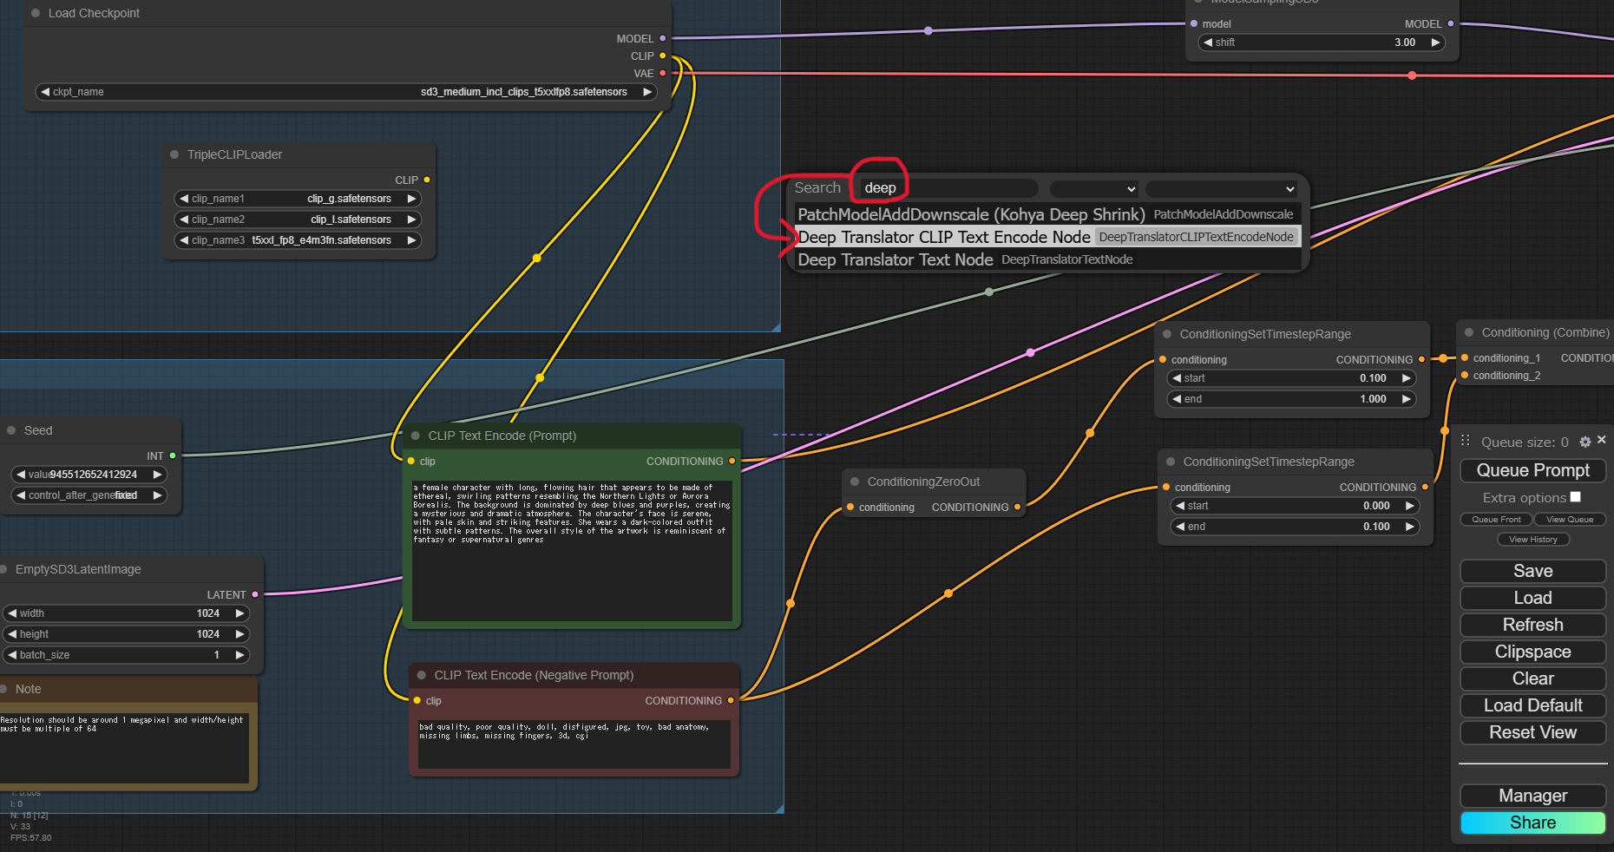Screen dimensions: 1614x852
Task: Open the second search filter dropdown
Action: coord(1221,188)
